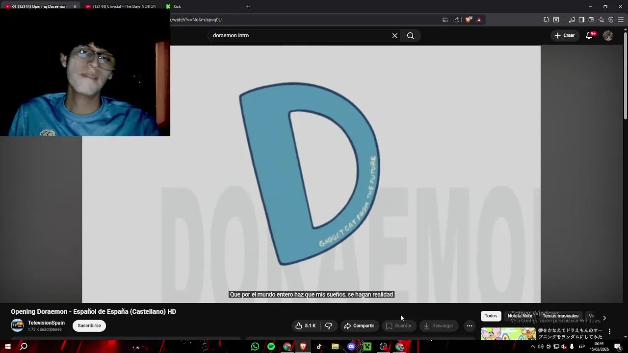Screen dimensions: 628x353
Task: Select the Temas musicales filter chip
Action: click(x=560, y=316)
